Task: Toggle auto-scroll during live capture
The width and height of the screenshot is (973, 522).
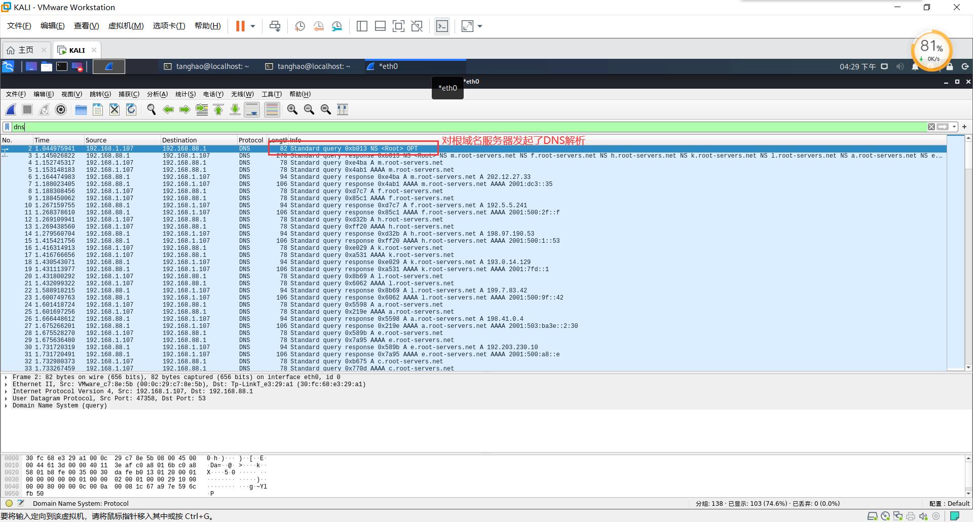Action: (252, 109)
